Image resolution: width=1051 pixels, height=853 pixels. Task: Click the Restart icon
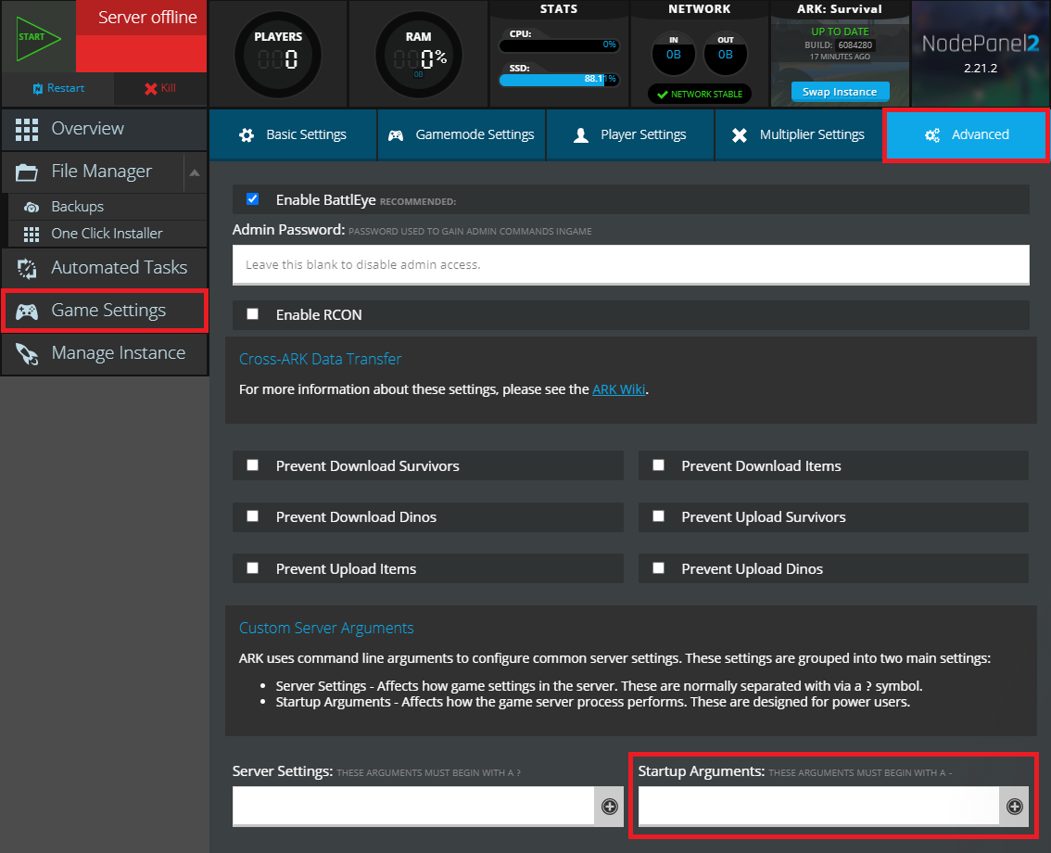37,88
